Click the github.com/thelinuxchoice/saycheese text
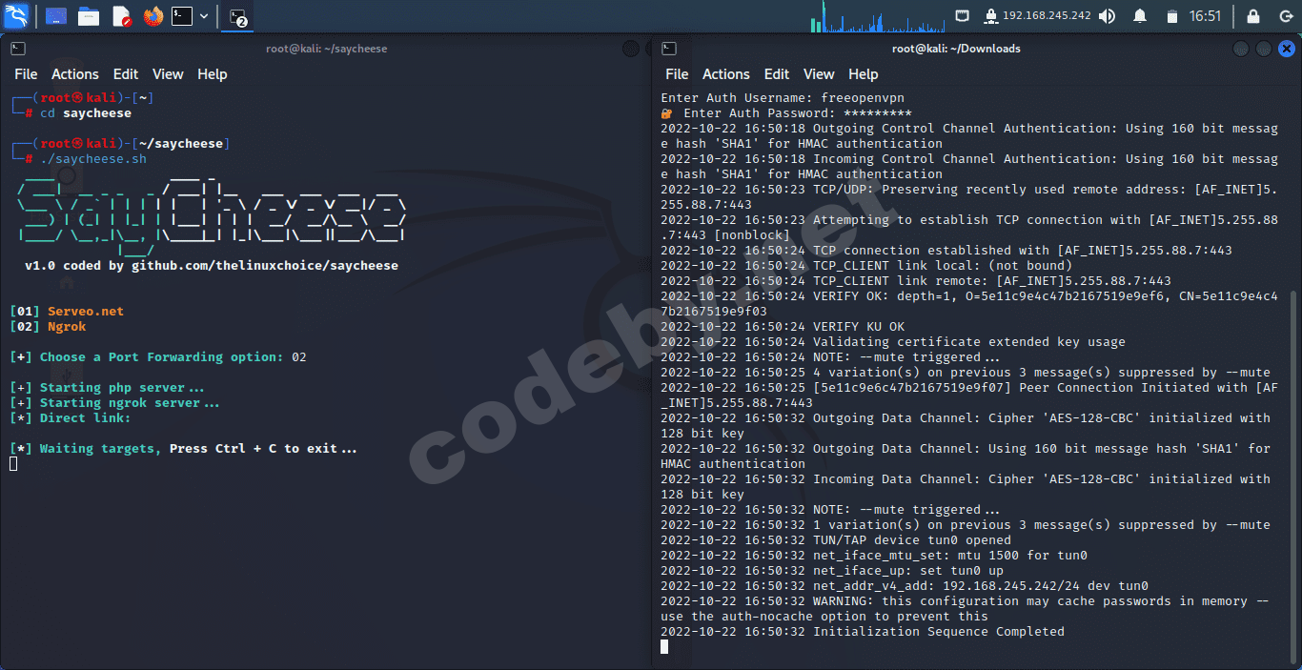The width and height of the screenshot is (1302, 670). [x=265, y=265]
